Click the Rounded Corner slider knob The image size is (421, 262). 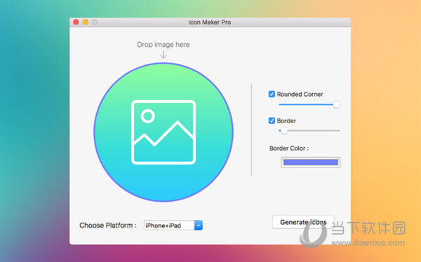pyautogui.click(x=336, y=104)
